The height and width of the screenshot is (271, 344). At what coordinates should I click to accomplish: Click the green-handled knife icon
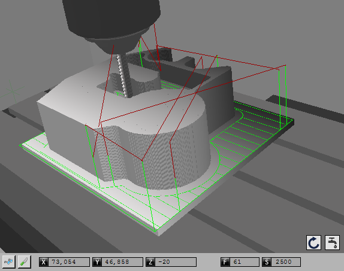[x=25, y=261]
